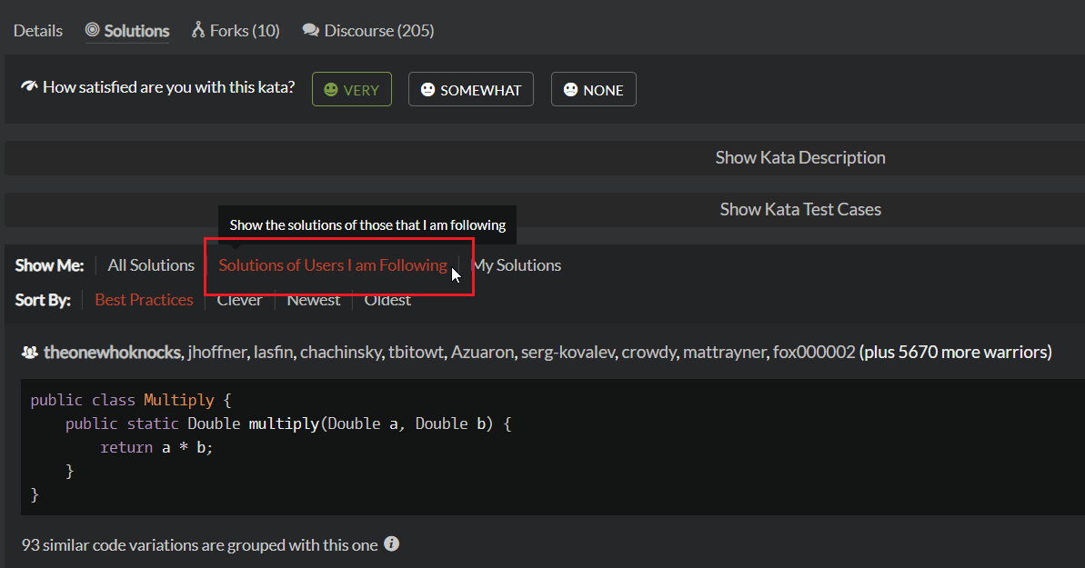Sort solutions by Best Practices
This screenshot has height=568, width=1085.
[x=144, y=300]
